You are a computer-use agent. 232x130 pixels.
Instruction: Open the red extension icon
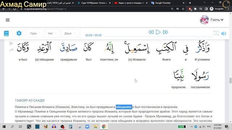click(x=190, y=9)
